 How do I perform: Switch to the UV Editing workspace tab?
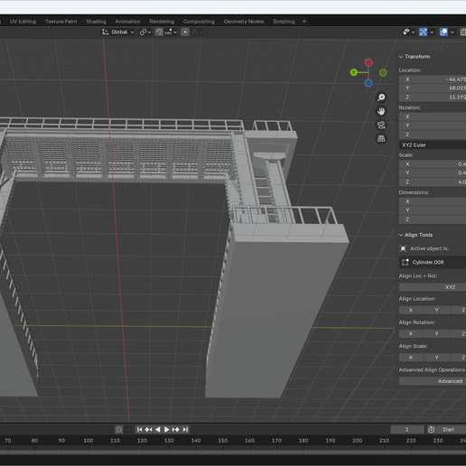pyautogui.click(x=23, y=22)
